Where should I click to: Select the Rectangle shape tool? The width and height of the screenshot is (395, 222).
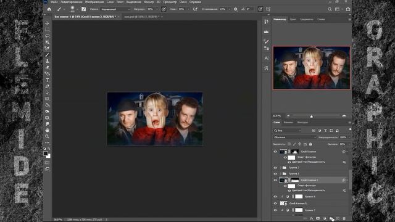pos(47,99)
